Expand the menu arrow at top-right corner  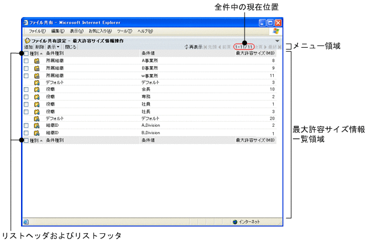click(x=277, y=40)
